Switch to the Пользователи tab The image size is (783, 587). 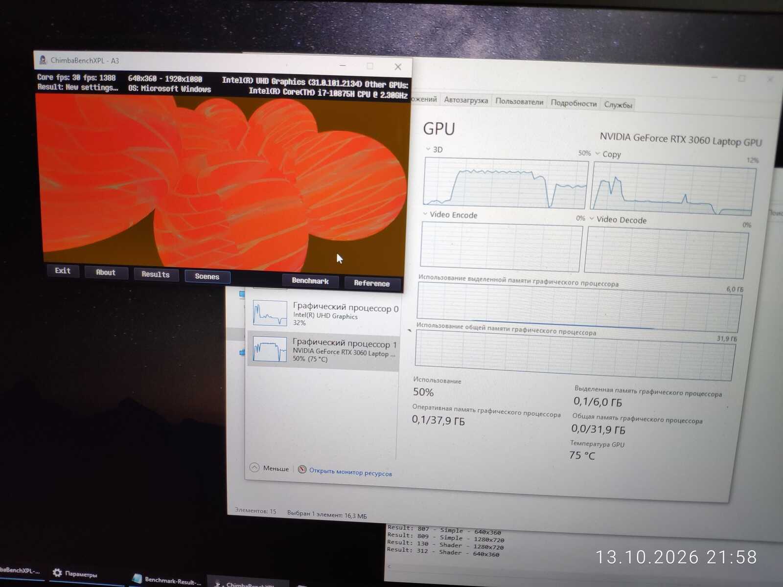(x=519, y=102)
